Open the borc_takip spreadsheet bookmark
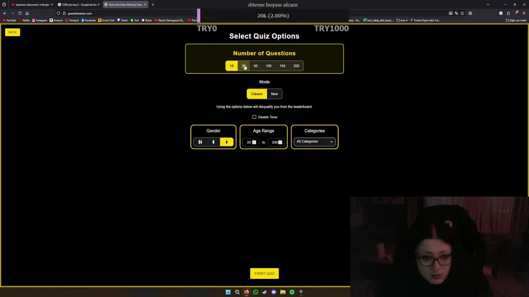The height and width of the screenshot is (297, 529). click(379, 20)
